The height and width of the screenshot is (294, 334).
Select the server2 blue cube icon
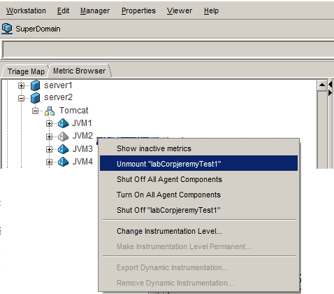click(36, 98)
